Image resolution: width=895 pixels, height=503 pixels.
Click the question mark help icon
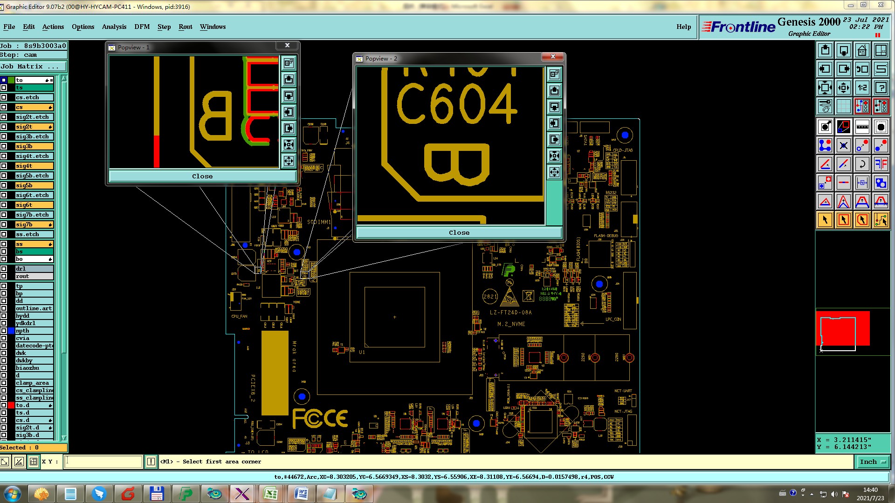(x=881, y=88)
